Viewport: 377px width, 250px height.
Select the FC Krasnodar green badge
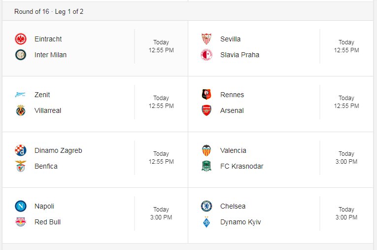pos(206,166)
